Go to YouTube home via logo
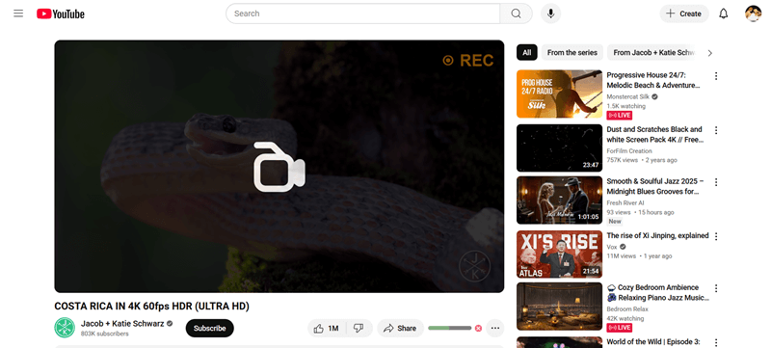This screenshot has width=771, height=348. tap(61, 13)
